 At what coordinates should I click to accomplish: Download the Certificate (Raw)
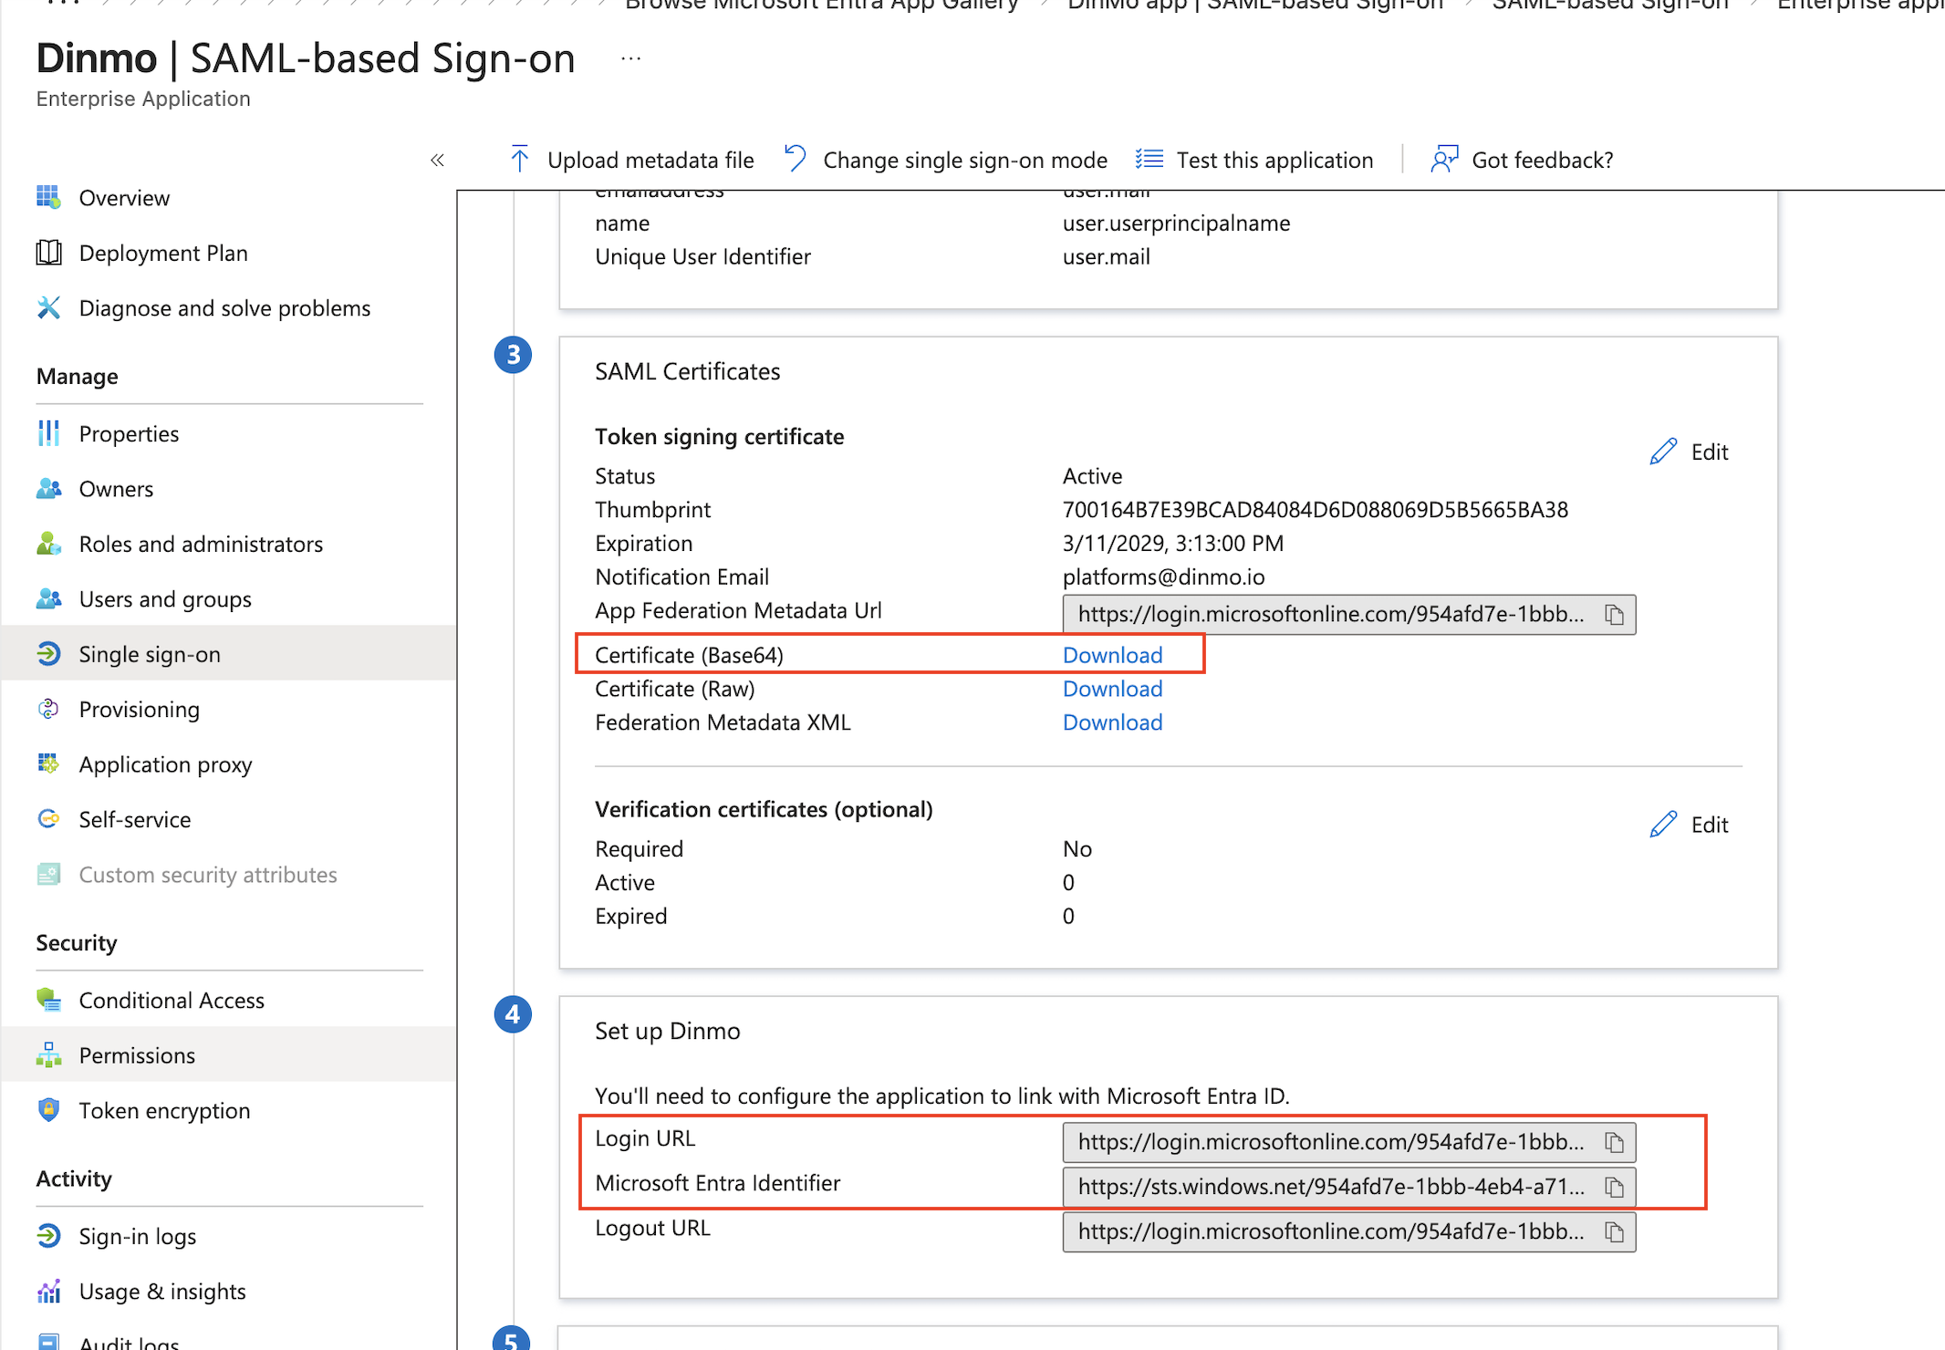click(1112, 689)
